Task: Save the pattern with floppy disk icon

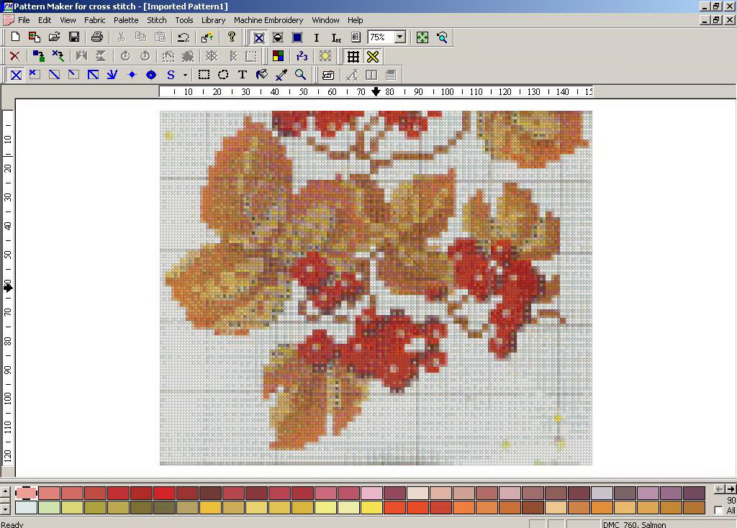Action: [74, 37]
